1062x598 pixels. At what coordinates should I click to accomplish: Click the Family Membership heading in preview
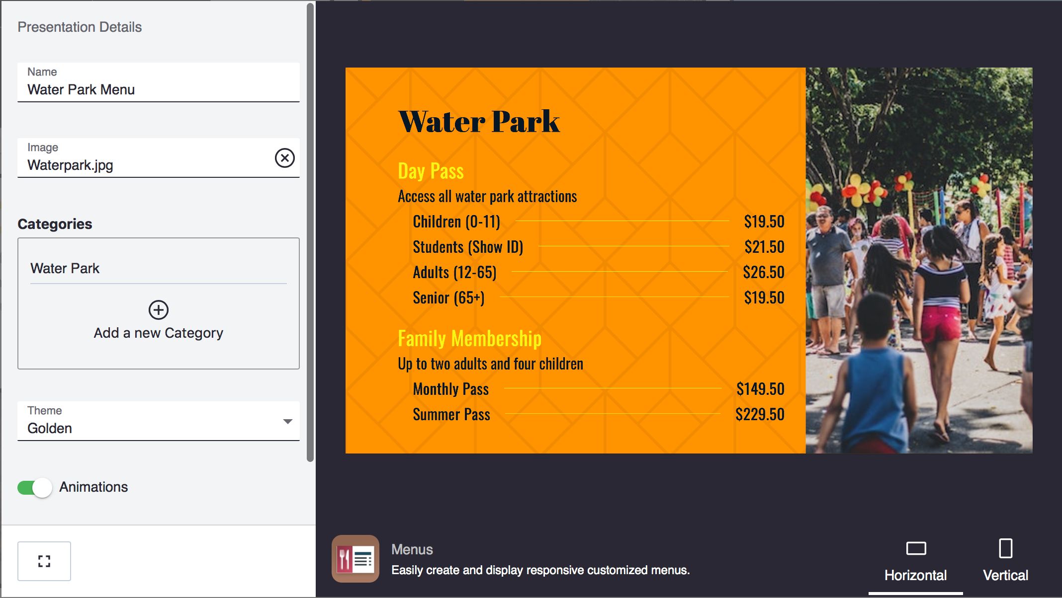coord(469,339)
